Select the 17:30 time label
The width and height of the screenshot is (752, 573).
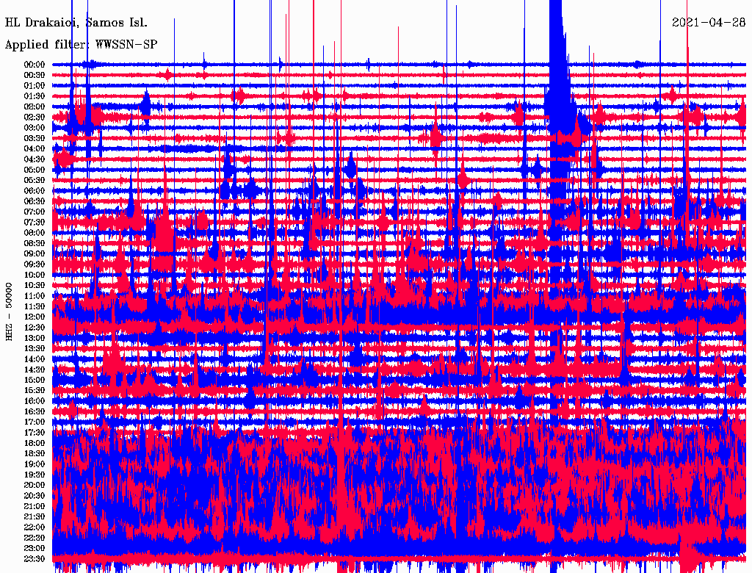tap(35, 433)
